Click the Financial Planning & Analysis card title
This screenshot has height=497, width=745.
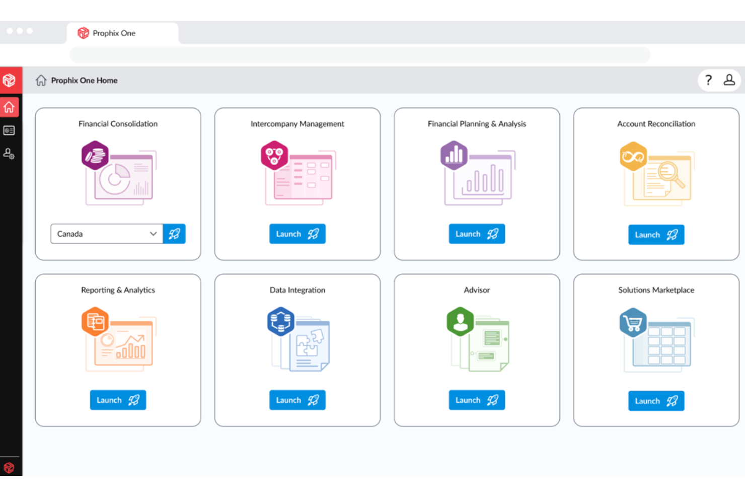coord(477,124)
